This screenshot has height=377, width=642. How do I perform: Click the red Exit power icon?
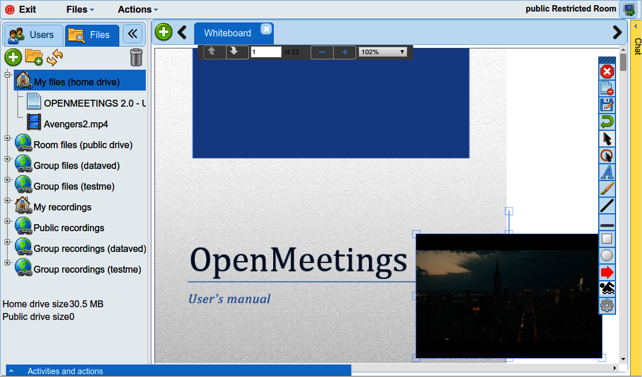[10, 9]
